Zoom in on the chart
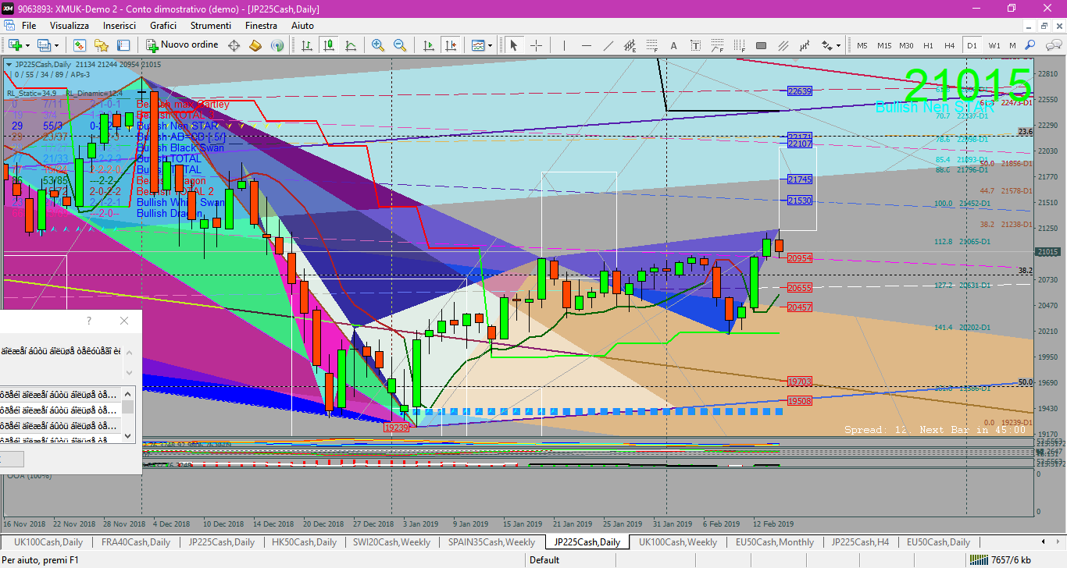The width and height of the screenshot is (1067, 568). click(x=378, y=45)
